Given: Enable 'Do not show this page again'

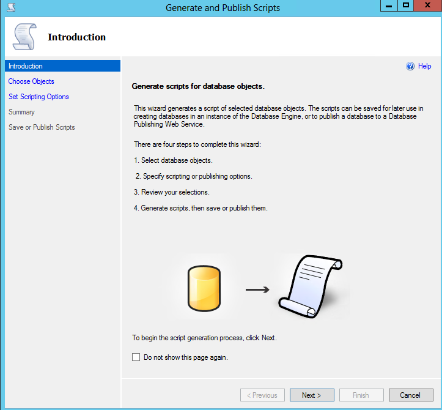Looking at the screenshot, I should pos(136,357).
